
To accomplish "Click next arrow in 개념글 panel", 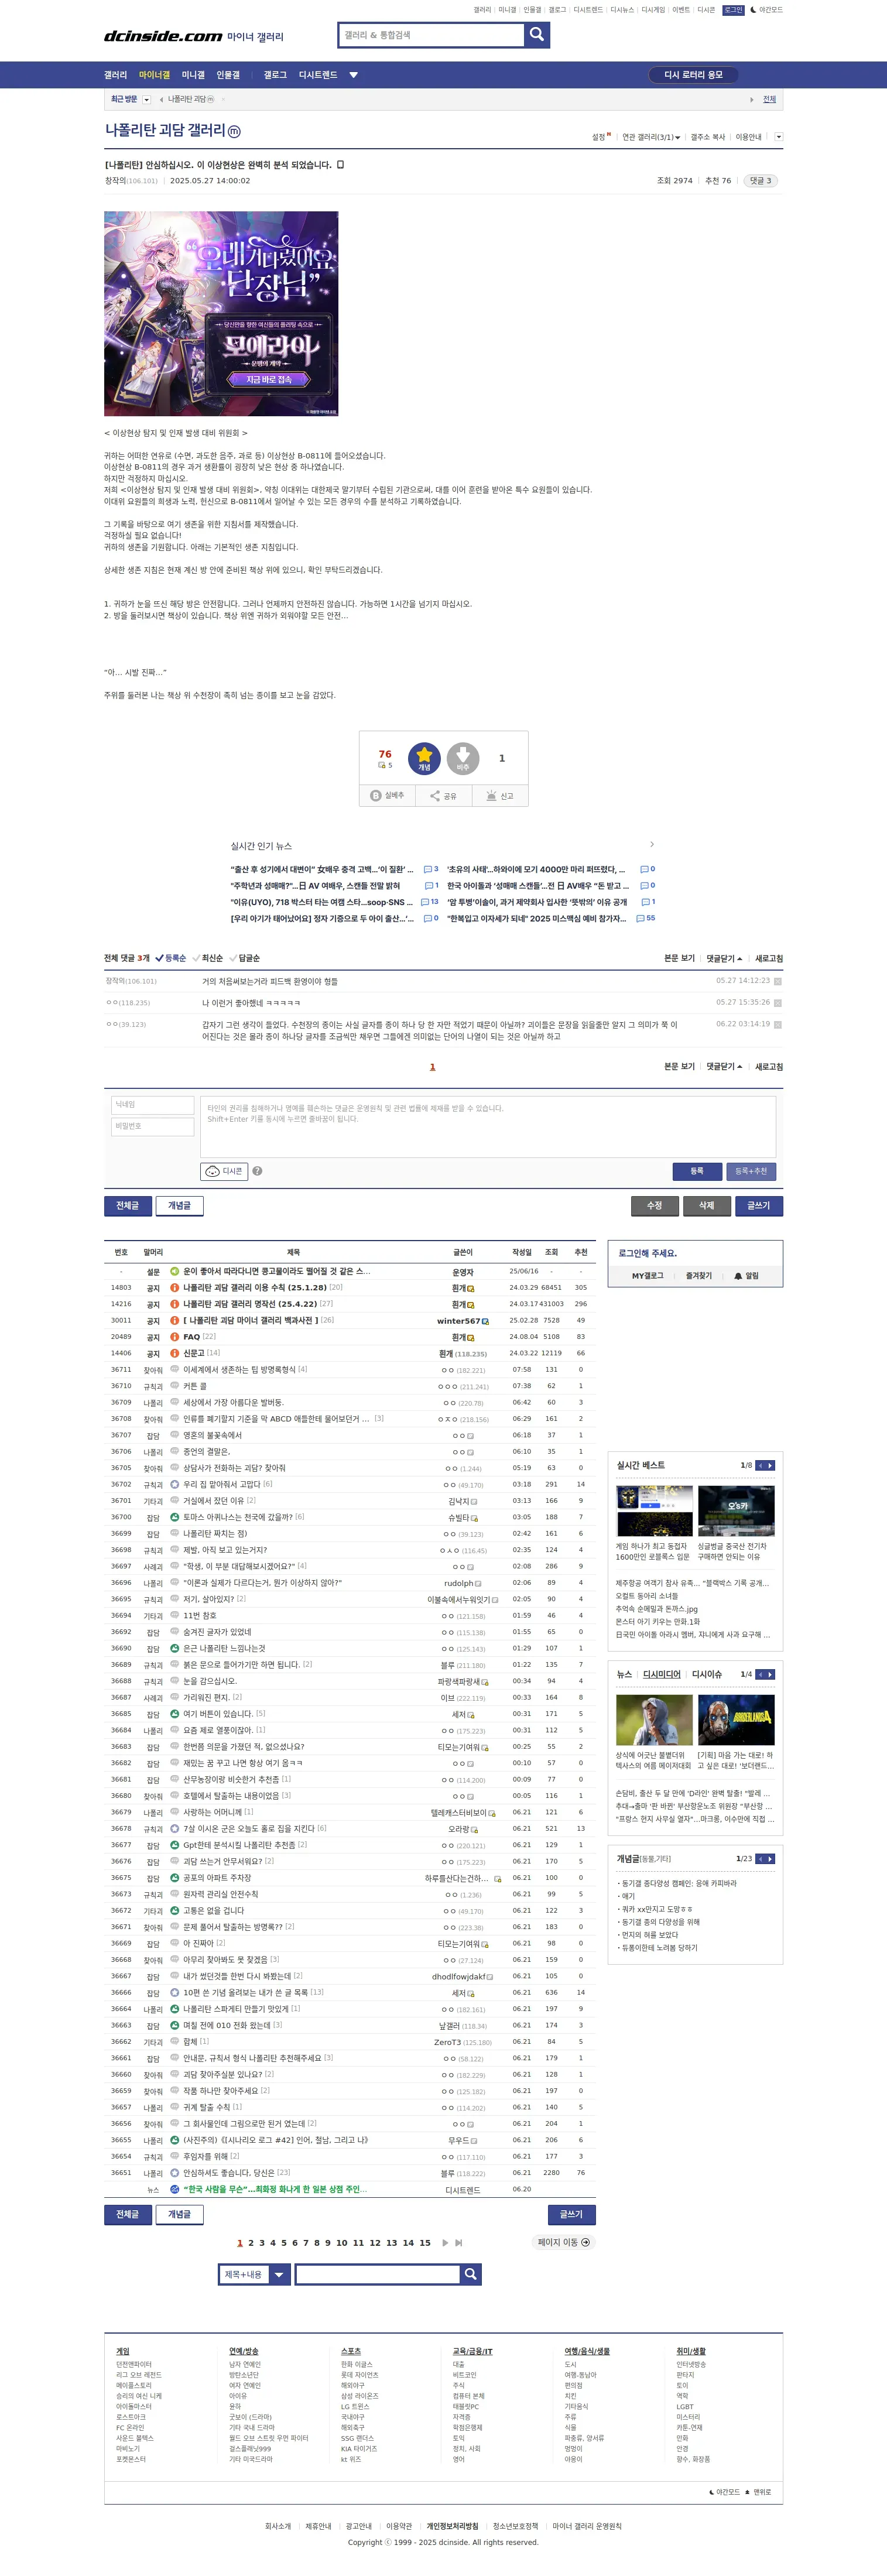I will pos(770,1859).
